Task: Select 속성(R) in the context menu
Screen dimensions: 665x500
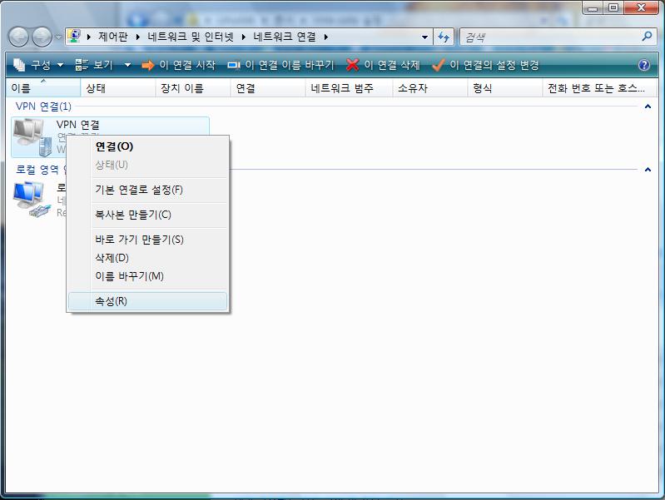Action: (x=111, y=301)
